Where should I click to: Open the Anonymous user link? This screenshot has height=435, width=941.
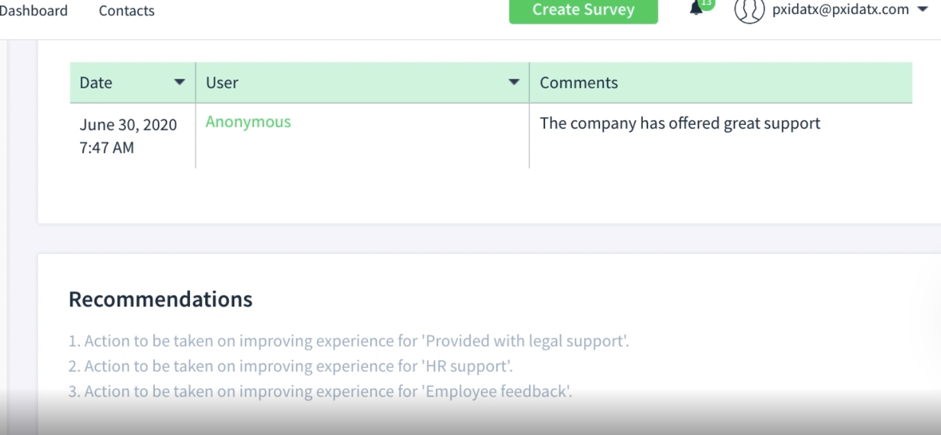(x=248, y=122)
